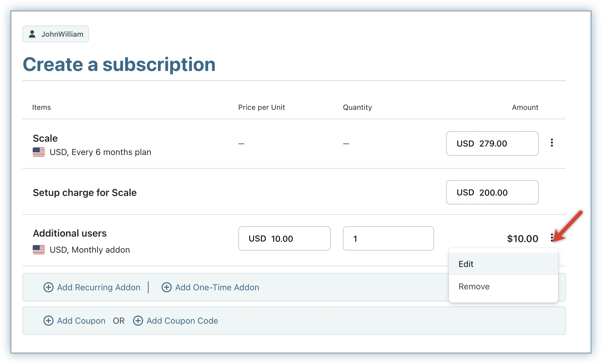Click the Additional users price per unit field
Viewport: 602px width, 364px height.
pyautogui.click(x=284, y=239)
